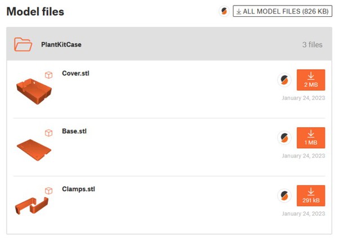Download Base.stl 1 MB file

(x=310, y=138)
